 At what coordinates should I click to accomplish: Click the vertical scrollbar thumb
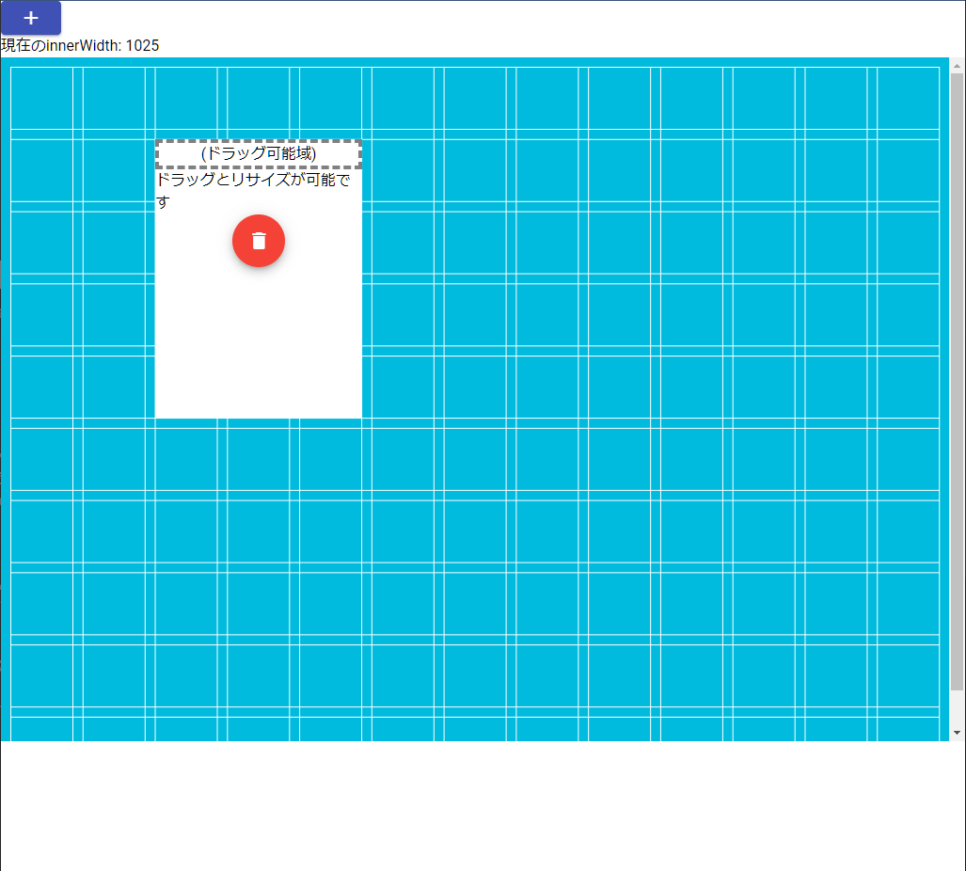coord(957,382)
